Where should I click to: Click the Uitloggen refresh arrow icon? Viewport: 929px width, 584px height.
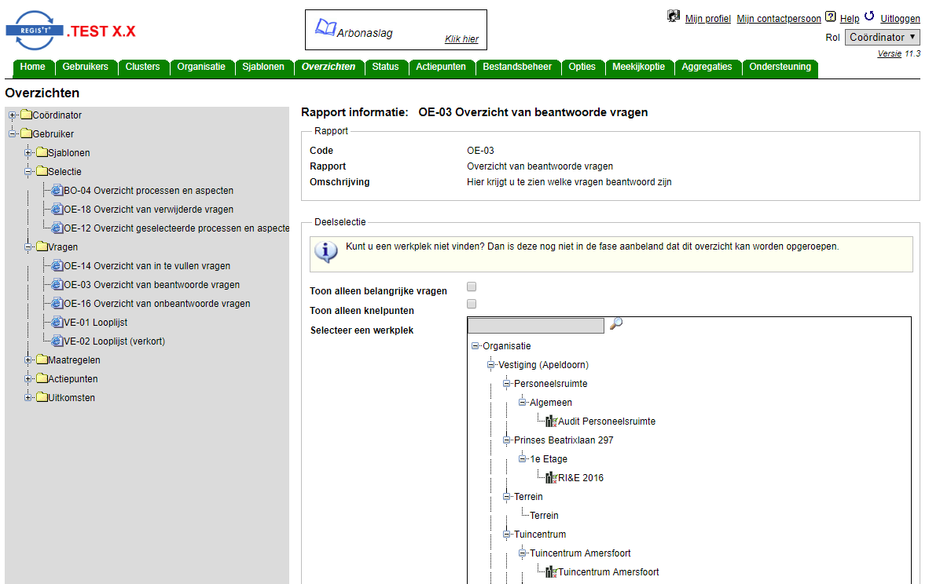(x=869, y=16)
